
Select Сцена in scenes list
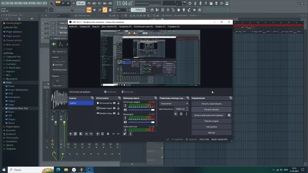coord(81,103)
